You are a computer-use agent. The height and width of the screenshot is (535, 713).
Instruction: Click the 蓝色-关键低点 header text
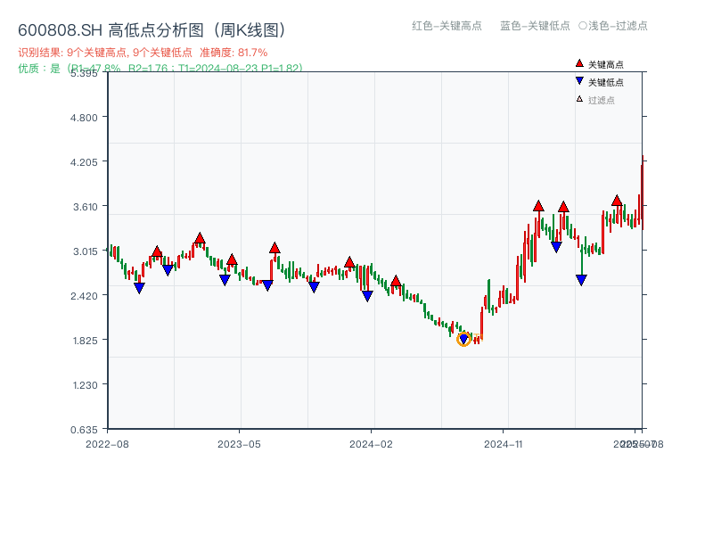535,26
